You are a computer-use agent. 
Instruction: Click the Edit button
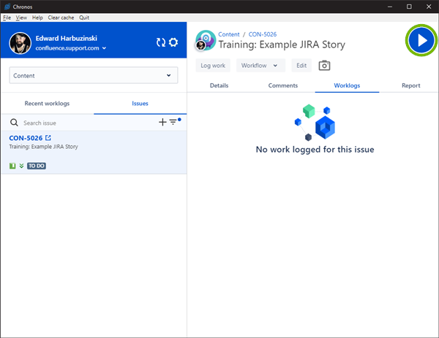tap(301, 66)
